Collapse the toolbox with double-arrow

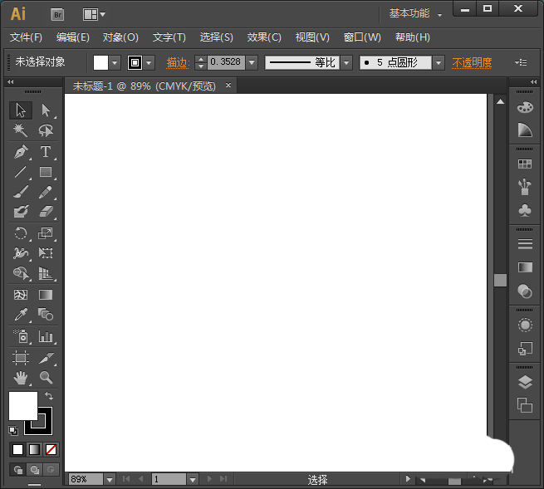point(11,82)
